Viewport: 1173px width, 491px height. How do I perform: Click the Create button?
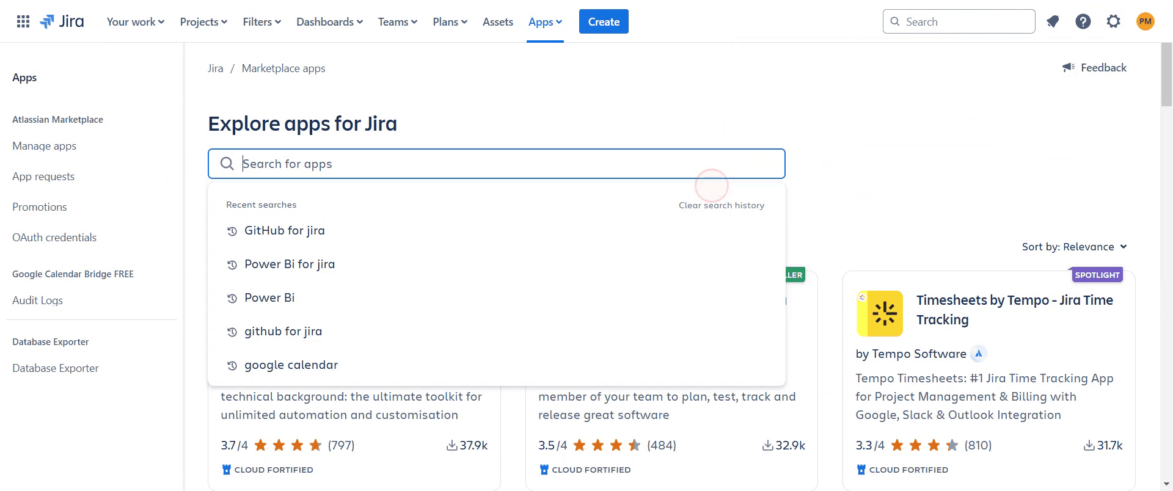click(x=604, y=21)
